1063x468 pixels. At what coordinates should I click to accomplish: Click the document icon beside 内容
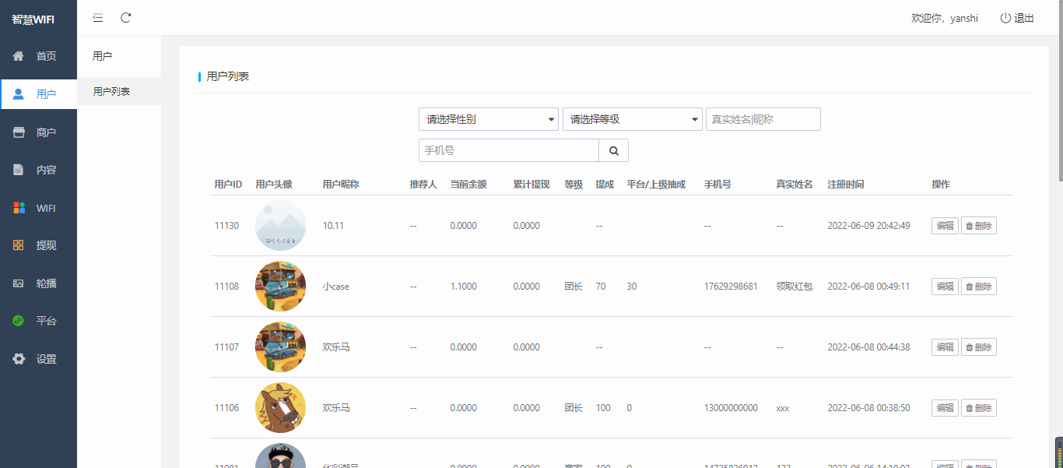click(19, 170)
